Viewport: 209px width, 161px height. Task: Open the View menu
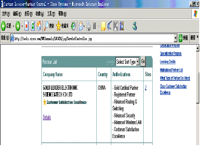coord(28,14)
